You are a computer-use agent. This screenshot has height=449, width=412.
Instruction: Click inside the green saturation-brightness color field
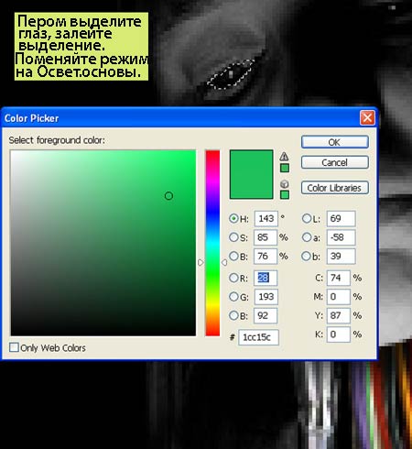click(103, 243)
